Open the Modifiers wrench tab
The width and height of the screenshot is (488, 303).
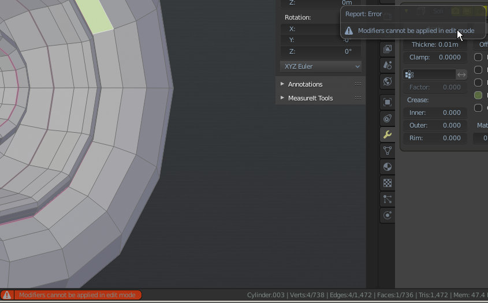point(388,134)
